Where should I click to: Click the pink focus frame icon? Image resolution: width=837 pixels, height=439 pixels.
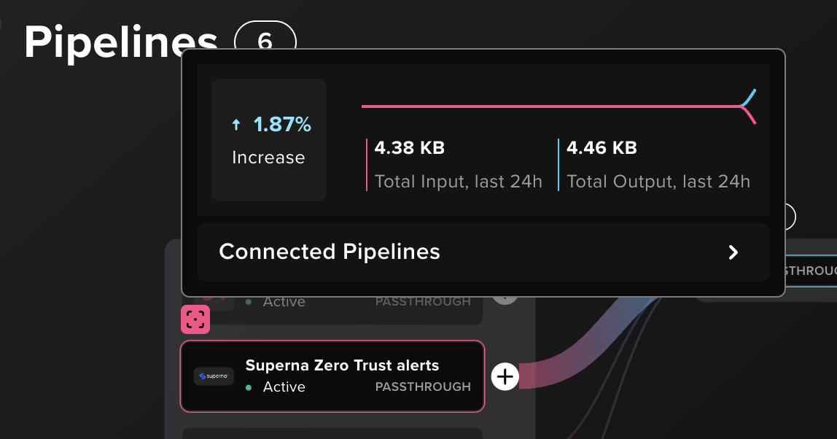[x=195, y=319]
